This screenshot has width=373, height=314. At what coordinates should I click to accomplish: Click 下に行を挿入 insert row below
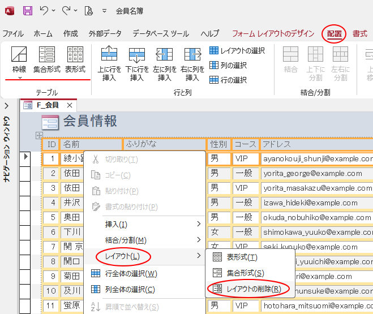click(x=137, y=63)
